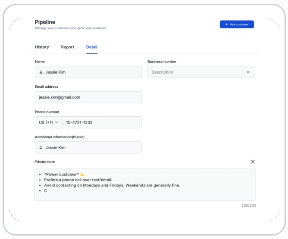The height and width of the screenshot is (239, 288).
Task: Click the phone number field 10-4721-1232
Action: point(102,122)
